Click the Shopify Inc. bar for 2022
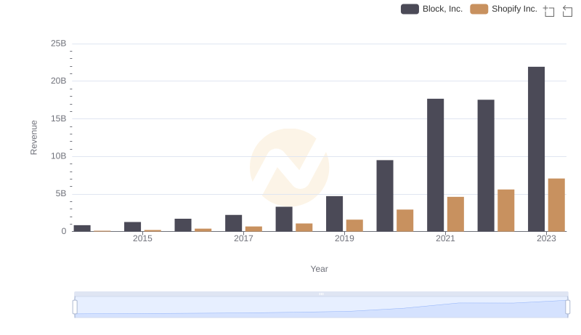This screenshot has width=581, height=335. (505, 211)
